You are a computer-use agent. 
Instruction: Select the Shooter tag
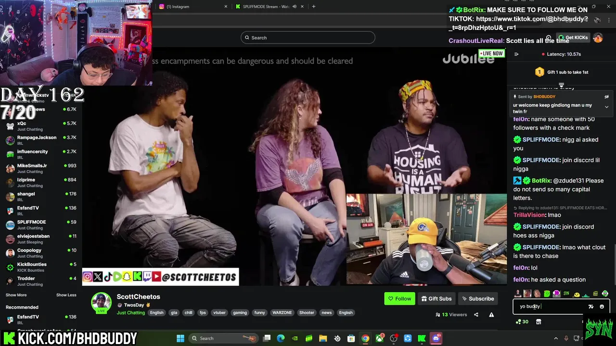(x=307, y=312)
